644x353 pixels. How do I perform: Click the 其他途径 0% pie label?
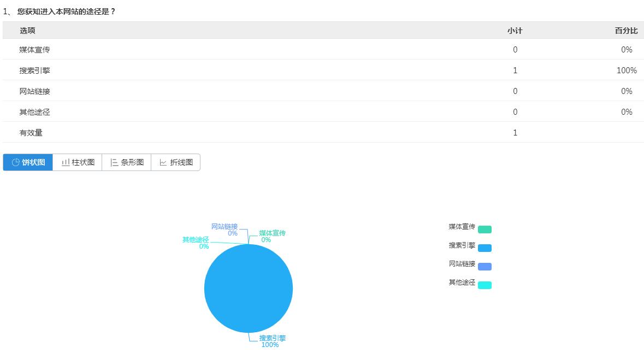point(196,243)
